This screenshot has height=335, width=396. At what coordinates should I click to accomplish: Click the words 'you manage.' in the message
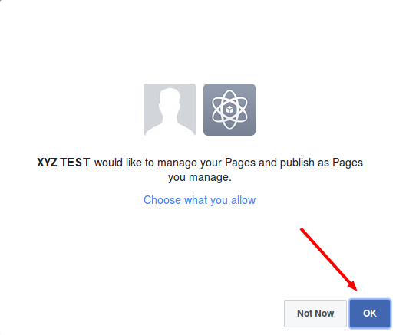[200, 178]
